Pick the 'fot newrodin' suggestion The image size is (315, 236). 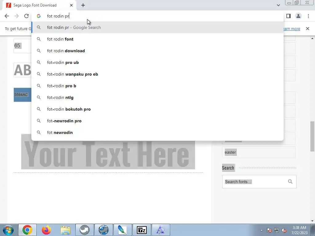pyautogui.click(x=157, y=132)
